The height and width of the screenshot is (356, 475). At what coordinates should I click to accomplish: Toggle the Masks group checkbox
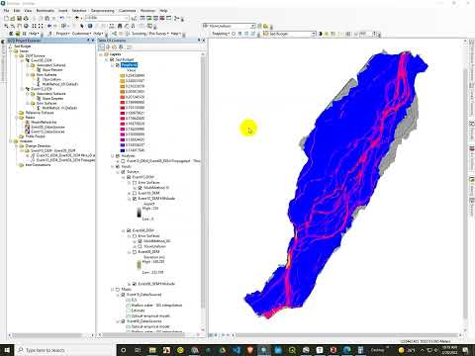(x=118, y=289)
